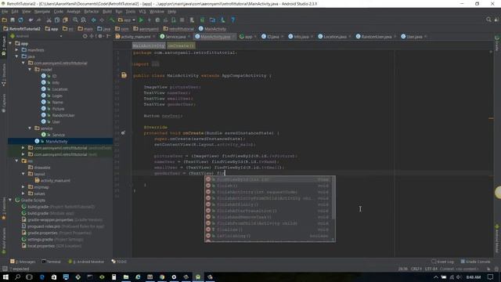Switch to the RandomUser.java editor tab
The height and width of the screenshot is (282, 501).
point(376,37)
